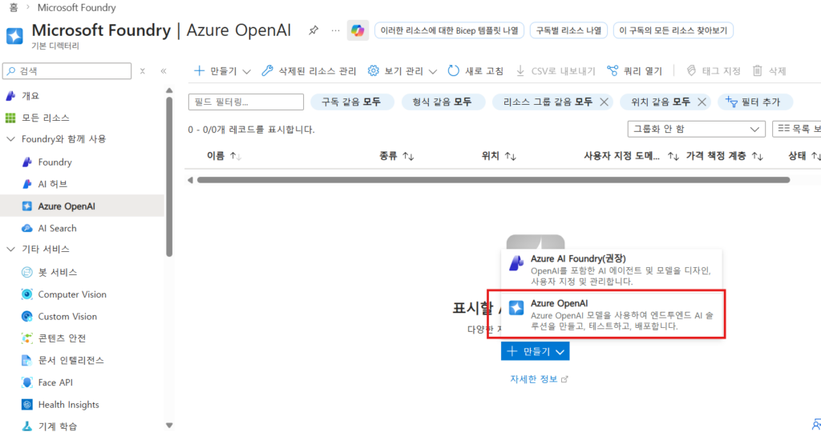Open Computer Vision in sidebar

(71, 294)
